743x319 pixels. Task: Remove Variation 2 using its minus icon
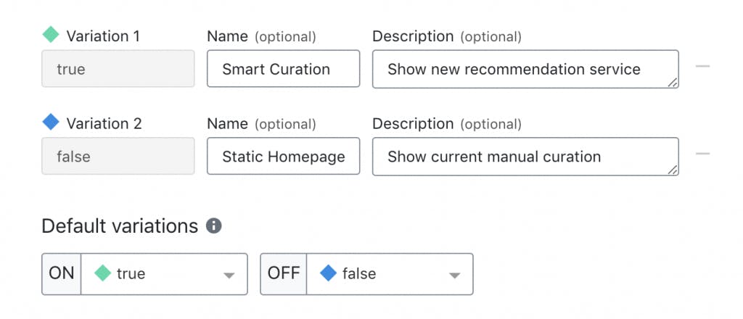pos(702,154)
